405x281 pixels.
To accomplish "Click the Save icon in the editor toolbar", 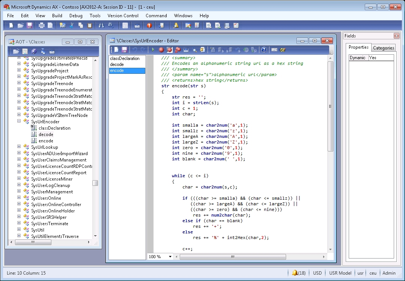I will tap(124, 50).
